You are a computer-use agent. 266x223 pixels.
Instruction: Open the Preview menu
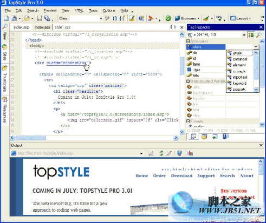click(50, 10)
